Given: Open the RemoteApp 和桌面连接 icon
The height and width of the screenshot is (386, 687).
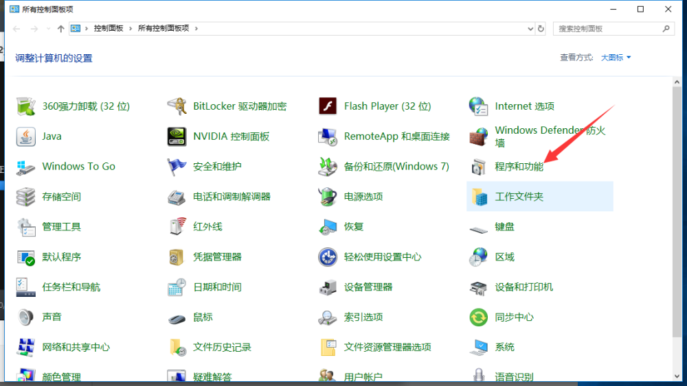Looking at the screenshot, I should (x=328, y=136).
